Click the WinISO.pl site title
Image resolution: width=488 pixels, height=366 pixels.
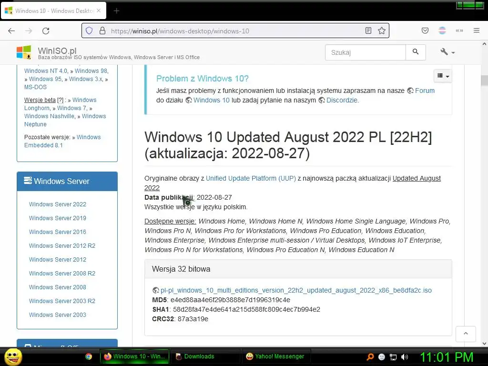[x=57, y=51]
